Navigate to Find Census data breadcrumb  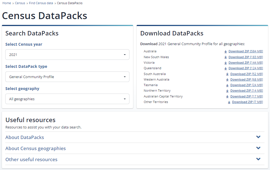pyautogui.click(x=41, y=3)
